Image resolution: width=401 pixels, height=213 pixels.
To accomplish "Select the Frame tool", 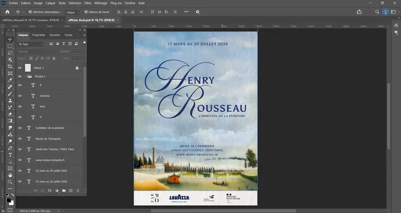I will pos(10,74).
